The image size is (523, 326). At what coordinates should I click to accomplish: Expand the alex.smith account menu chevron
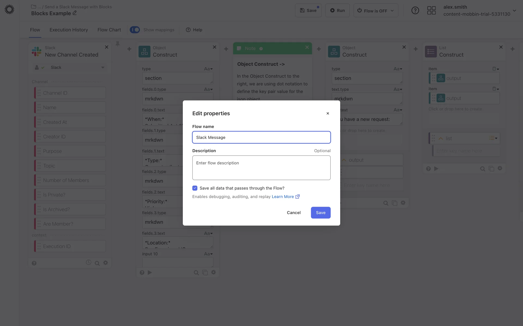tap(514, 11)
